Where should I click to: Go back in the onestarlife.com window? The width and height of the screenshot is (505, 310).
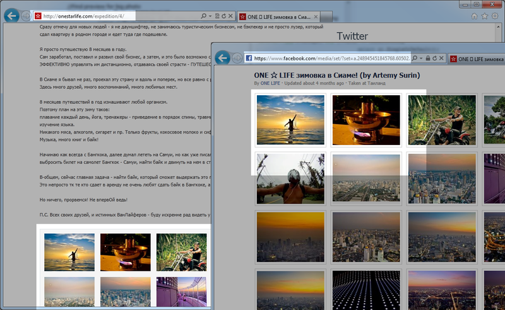pyautogui.click(x=11, y=16)
